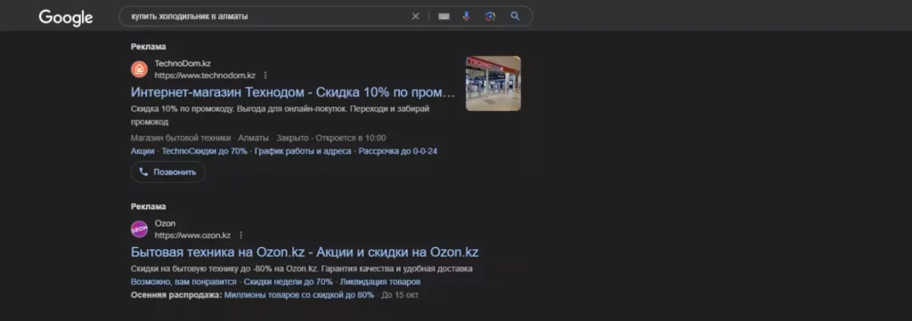
Task: Click the Ozon favicon
Action: [139, 229]
